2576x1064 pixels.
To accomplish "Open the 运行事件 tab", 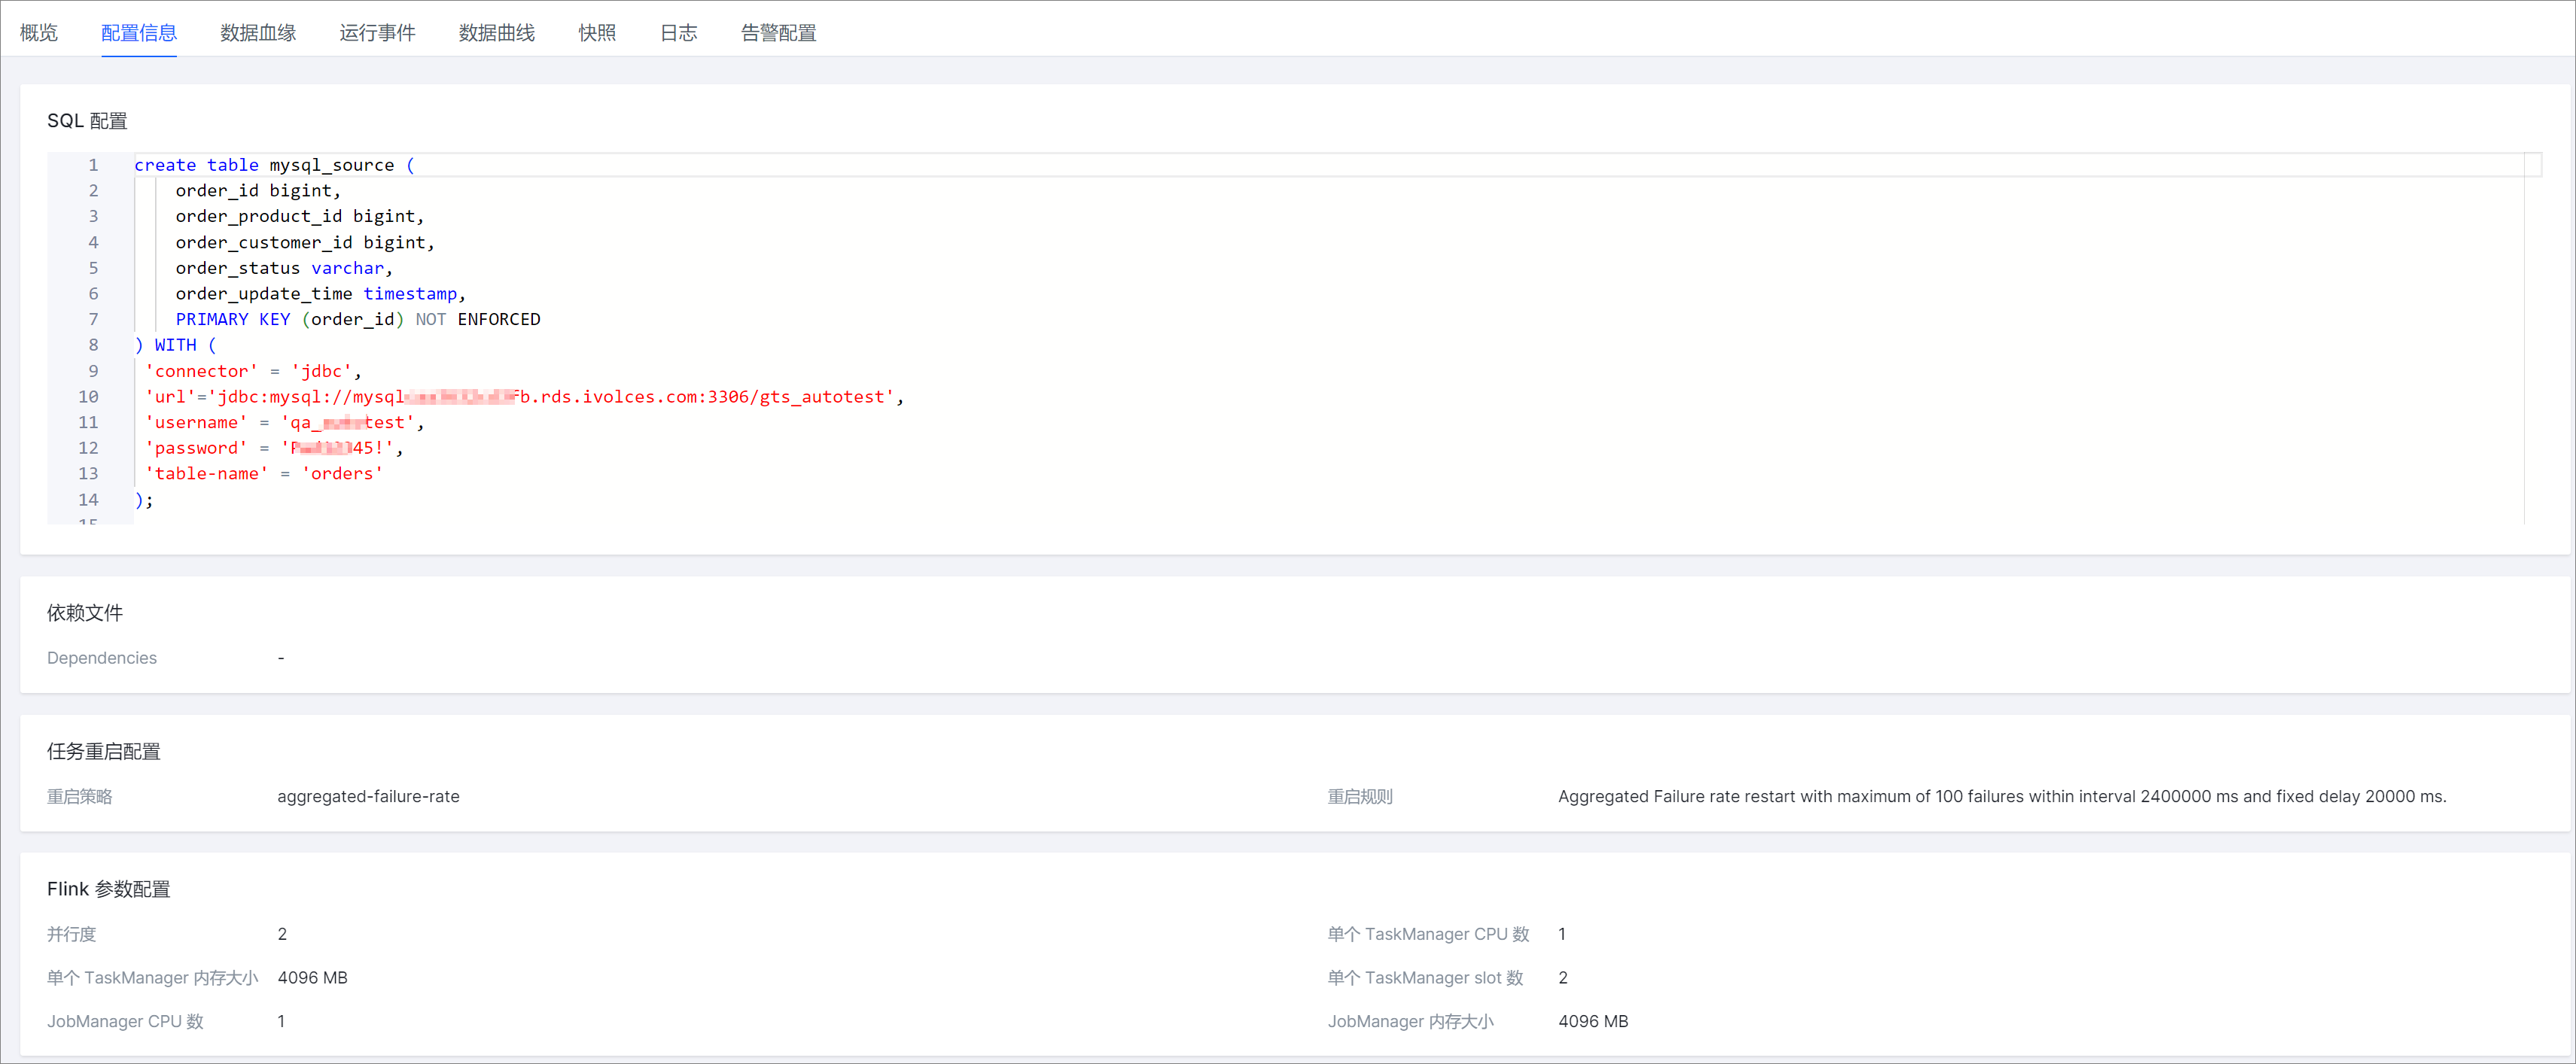I will tap(377, 33).
